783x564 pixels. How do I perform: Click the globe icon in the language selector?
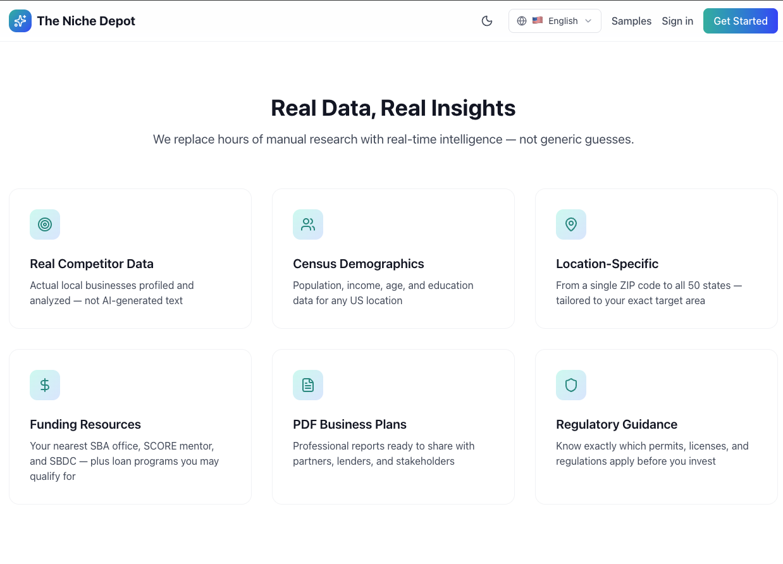[522, 20]
